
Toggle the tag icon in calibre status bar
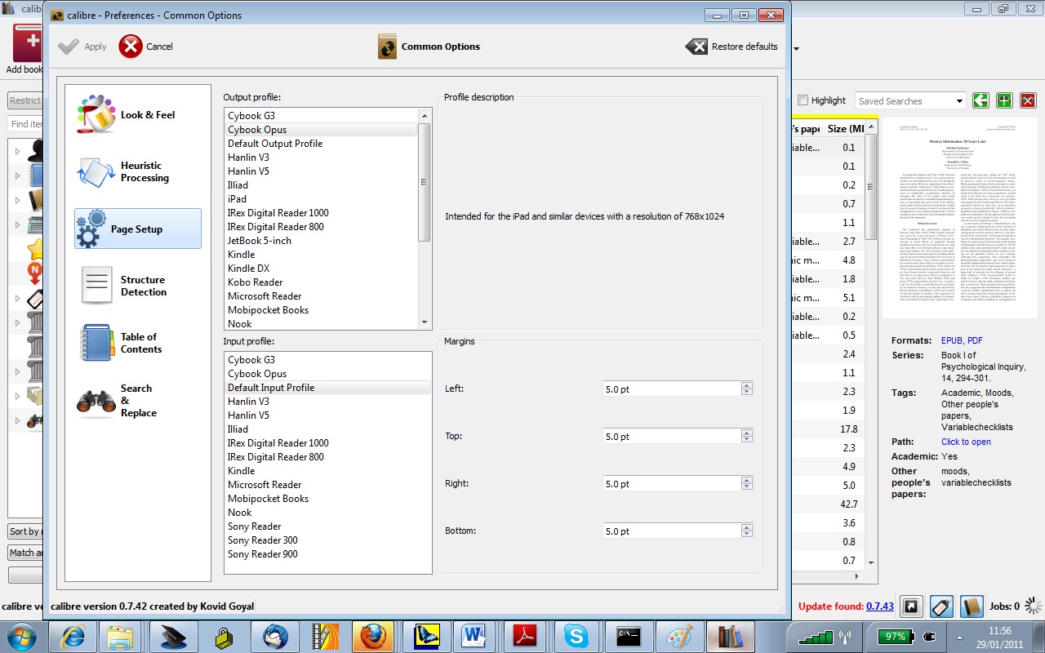coord(941,606)
